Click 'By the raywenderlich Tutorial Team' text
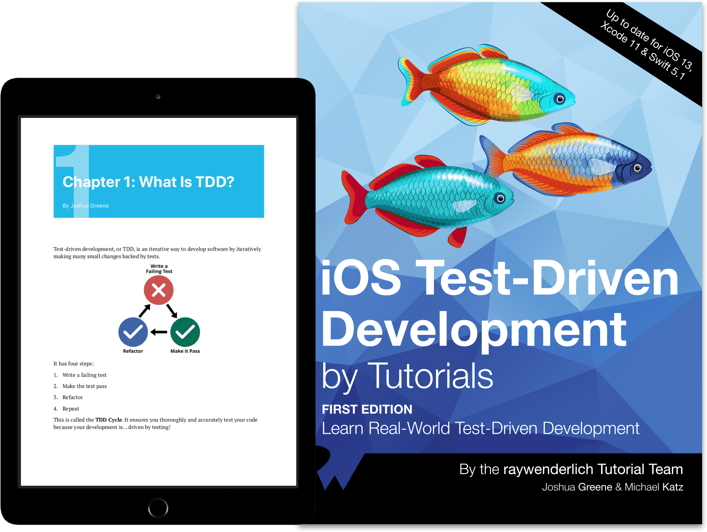This screenshot has width=707, height=532. [571, 469]
